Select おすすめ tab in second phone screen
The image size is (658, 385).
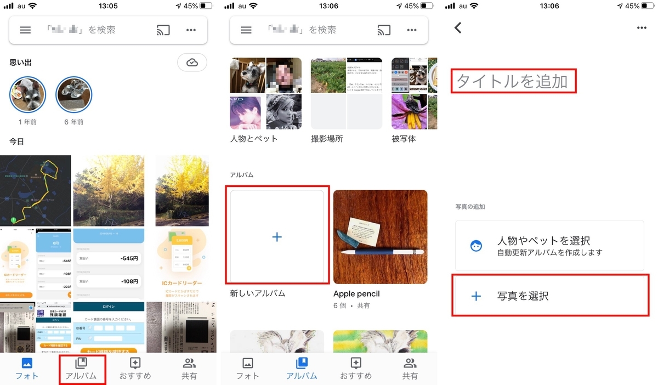(356, 369)
